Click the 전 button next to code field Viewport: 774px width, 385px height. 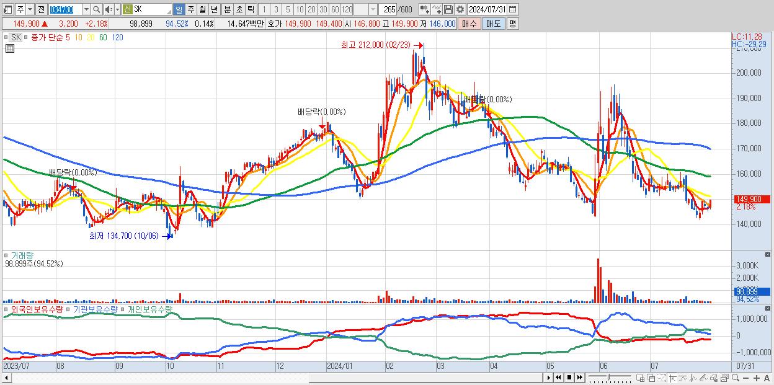point(41,9)
